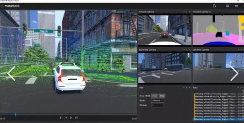Image resolution: width=244 pixels, height=123 pixels.
Task: Open the Mode dropdown set to Distance
Action: pos(157,101)
